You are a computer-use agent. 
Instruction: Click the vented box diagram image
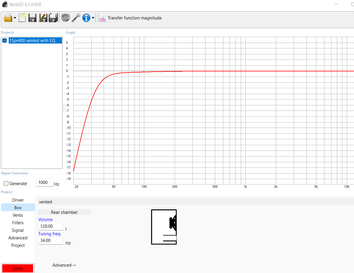164,227
